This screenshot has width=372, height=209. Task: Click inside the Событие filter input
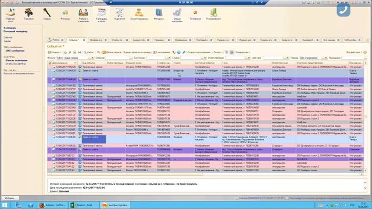(x=117, y=58)
